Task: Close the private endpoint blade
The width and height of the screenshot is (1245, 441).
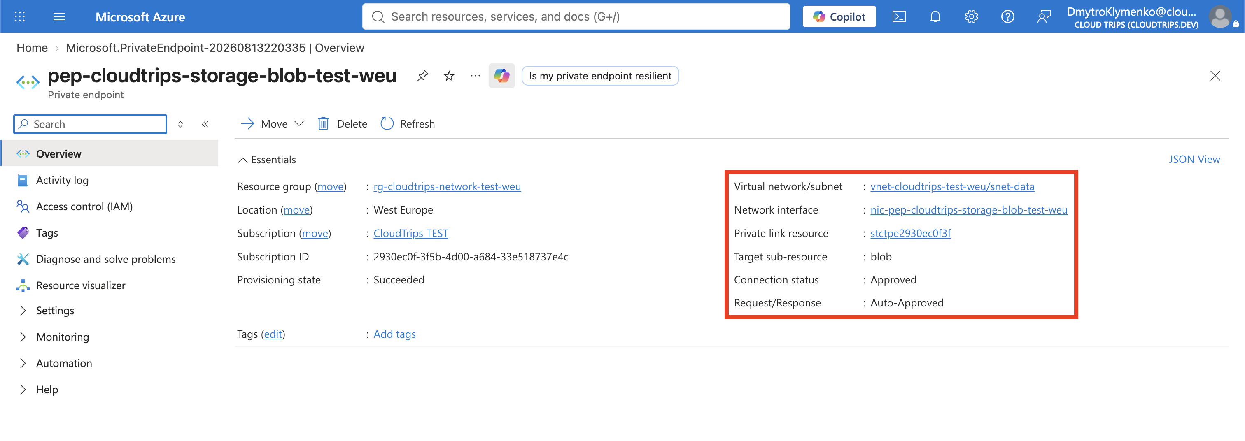Action: click(x=1215, y=76)
